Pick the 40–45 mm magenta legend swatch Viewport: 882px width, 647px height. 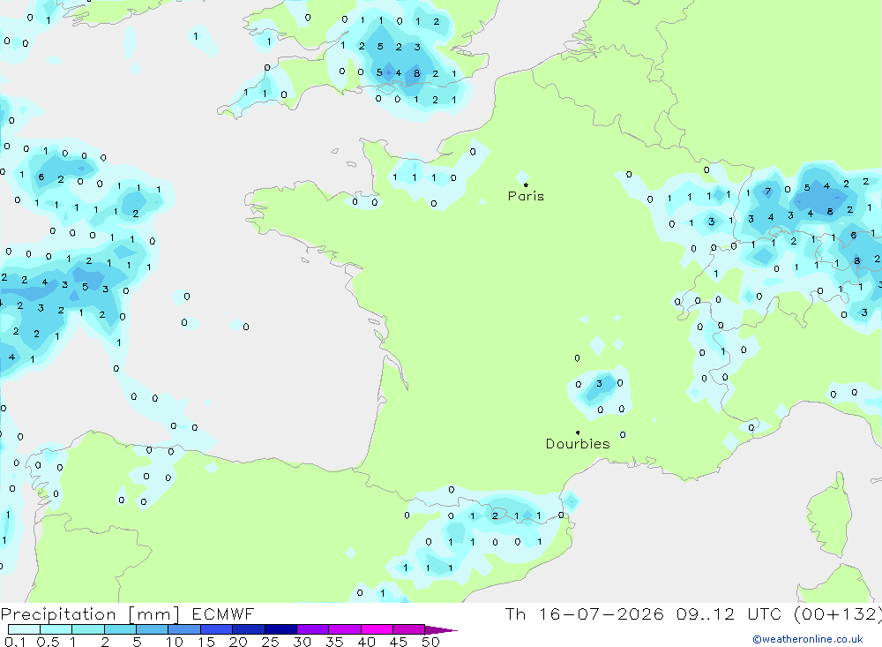377,629
